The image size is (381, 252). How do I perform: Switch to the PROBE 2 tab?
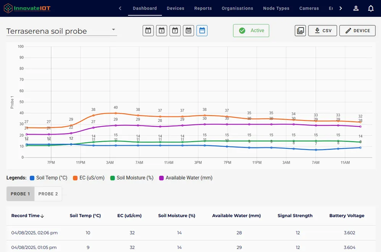coord(48,194)
